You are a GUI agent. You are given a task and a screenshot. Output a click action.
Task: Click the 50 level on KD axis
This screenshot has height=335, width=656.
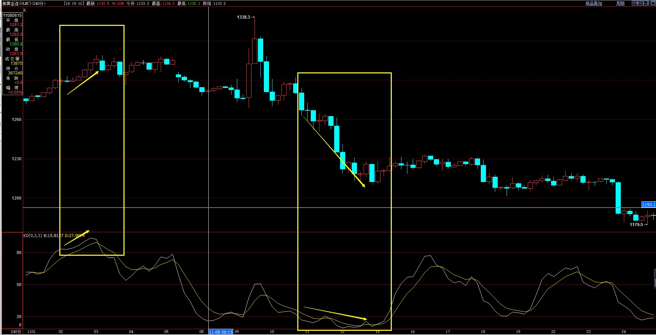[x=19, y=285]
